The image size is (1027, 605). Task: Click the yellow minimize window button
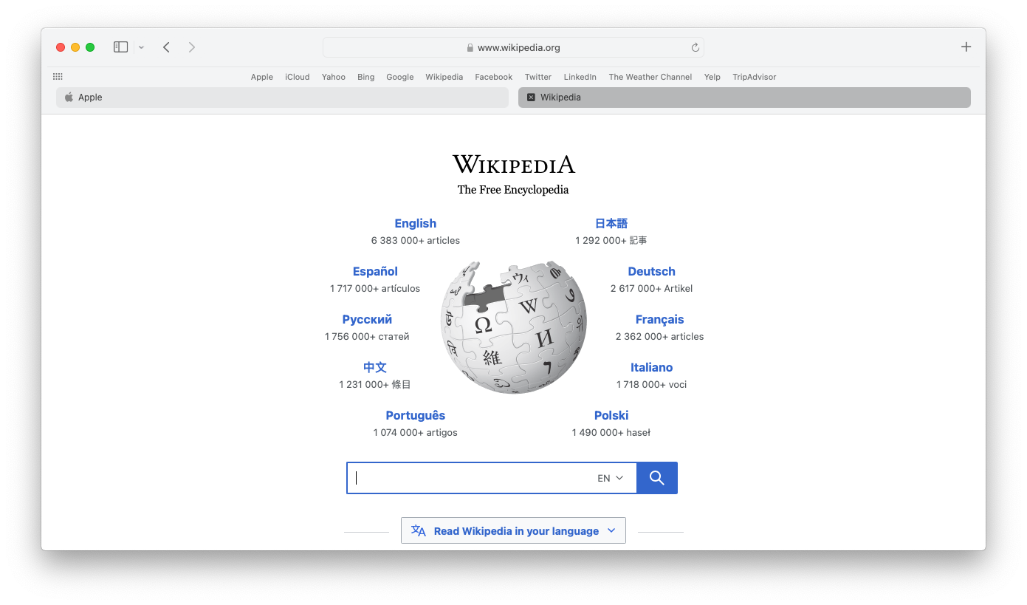click(x=75, y=47)
